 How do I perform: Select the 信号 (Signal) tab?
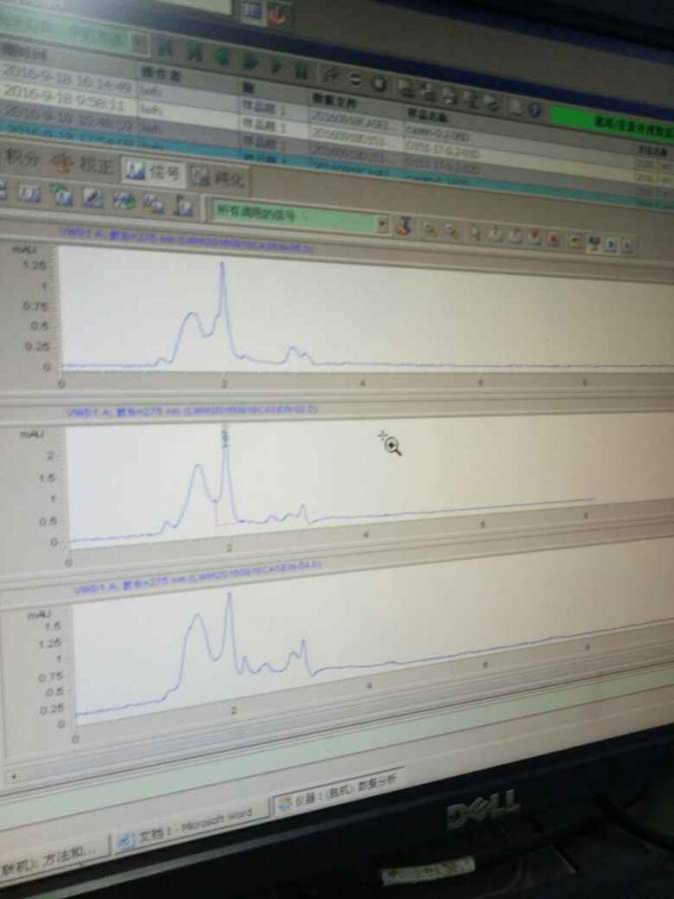tap(154, 172)
